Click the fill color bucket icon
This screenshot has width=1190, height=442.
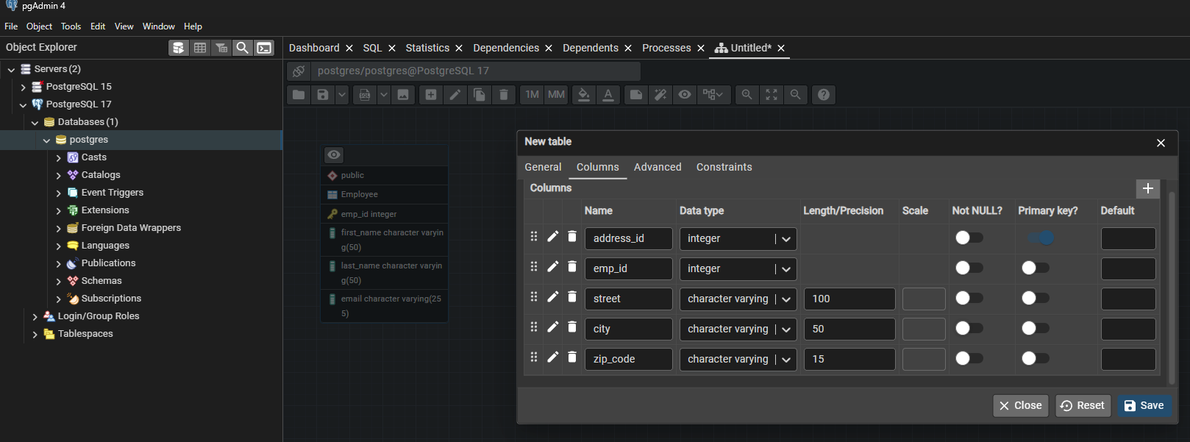pos(583,95)
